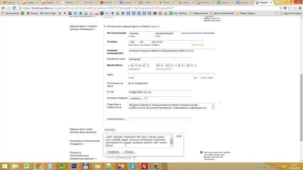Open the Другие закладки bookmarks folder

point(291,13)
